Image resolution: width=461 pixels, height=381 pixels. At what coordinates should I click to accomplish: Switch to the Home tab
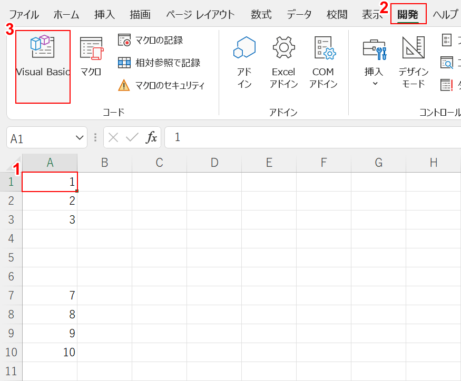(x=66, y=15)
